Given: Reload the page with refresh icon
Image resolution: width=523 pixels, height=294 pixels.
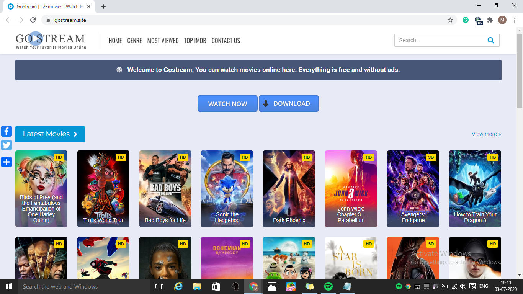Looking at the screenshot, I should tap(33, 20).
